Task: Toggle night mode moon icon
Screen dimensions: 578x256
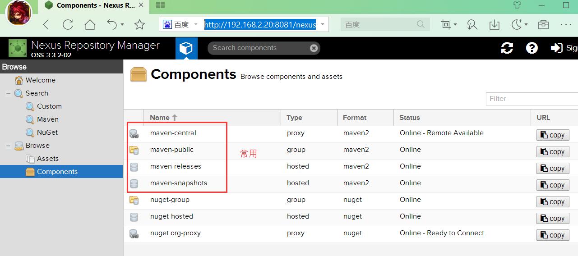Action: (517, 24)
